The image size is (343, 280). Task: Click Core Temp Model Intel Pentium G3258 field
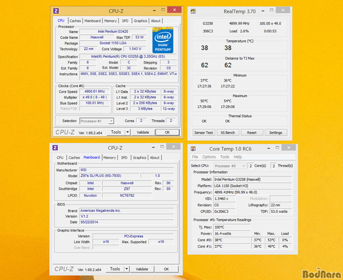click(x=253, y=179)
